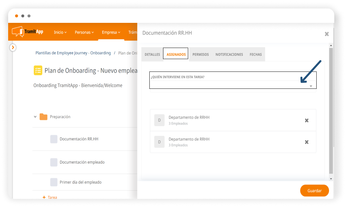Check the Documentación RR.HH task box

pyautogui.click(x=54, y=139)
